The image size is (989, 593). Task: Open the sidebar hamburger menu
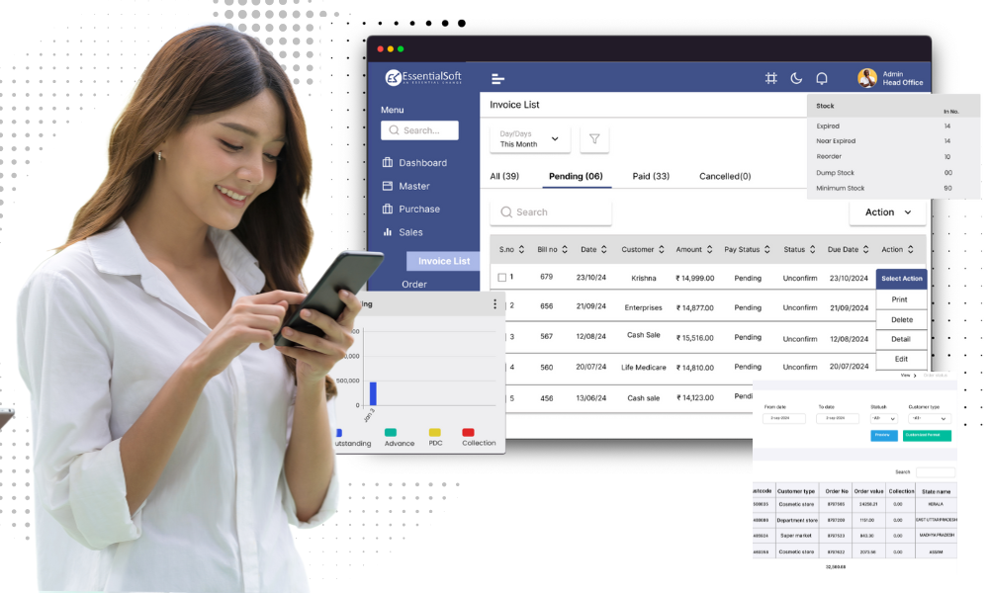[x=497, y=77]
